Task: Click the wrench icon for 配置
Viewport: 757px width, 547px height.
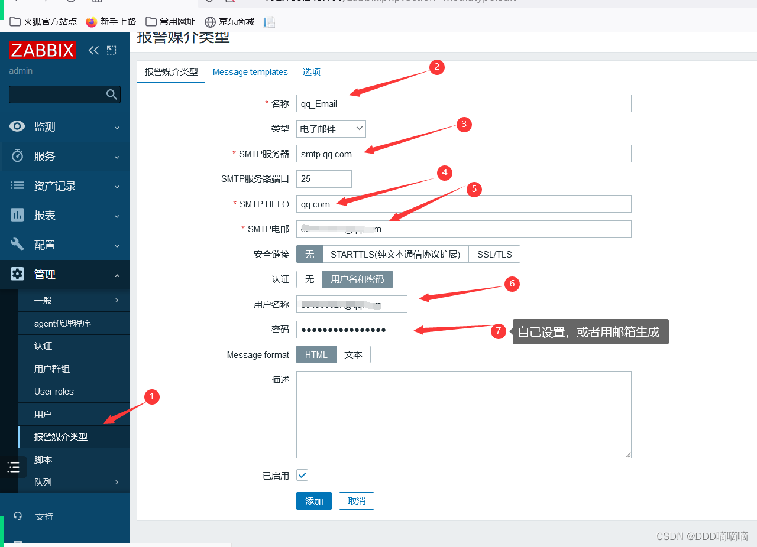Action: click(x=18, y=245)
